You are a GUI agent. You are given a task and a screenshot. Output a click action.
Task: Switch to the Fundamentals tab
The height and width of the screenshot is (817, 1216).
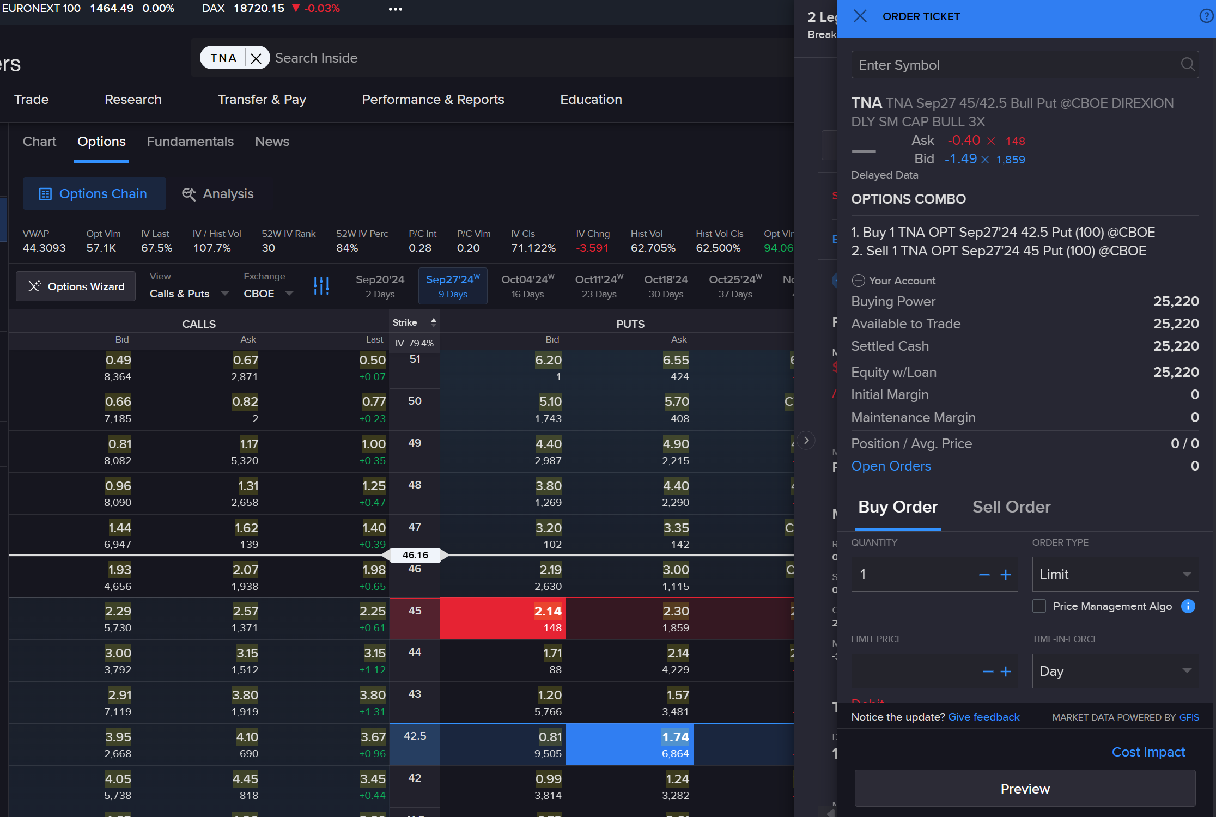click(190, 142)
